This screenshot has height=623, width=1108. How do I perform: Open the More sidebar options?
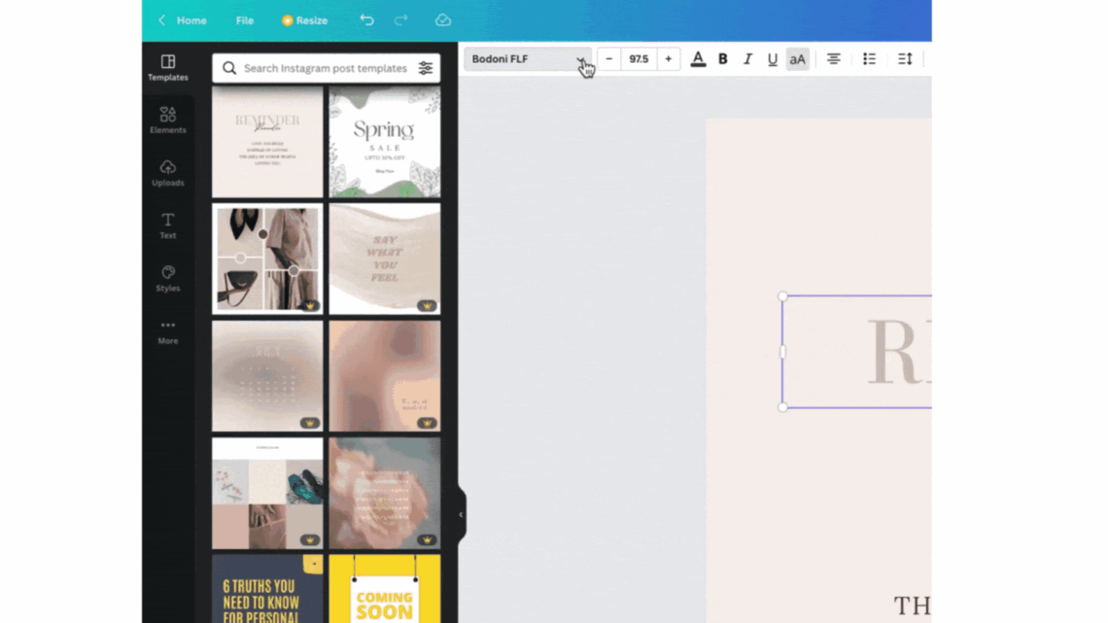click(x=167, y=331)
